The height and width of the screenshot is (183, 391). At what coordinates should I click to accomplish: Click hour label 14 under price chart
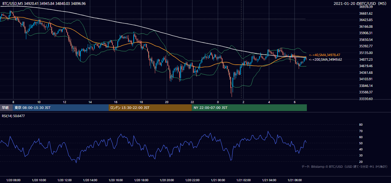[x=90, y=102]
